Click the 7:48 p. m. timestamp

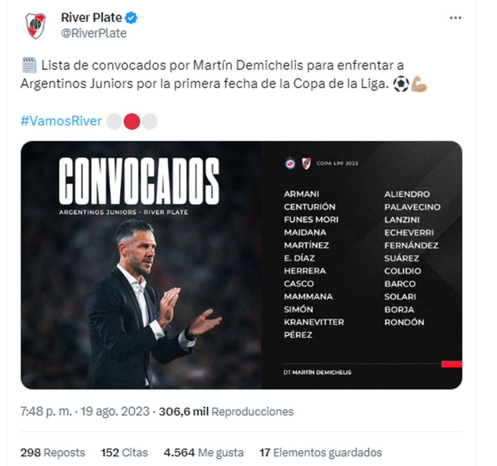[46, 411]
